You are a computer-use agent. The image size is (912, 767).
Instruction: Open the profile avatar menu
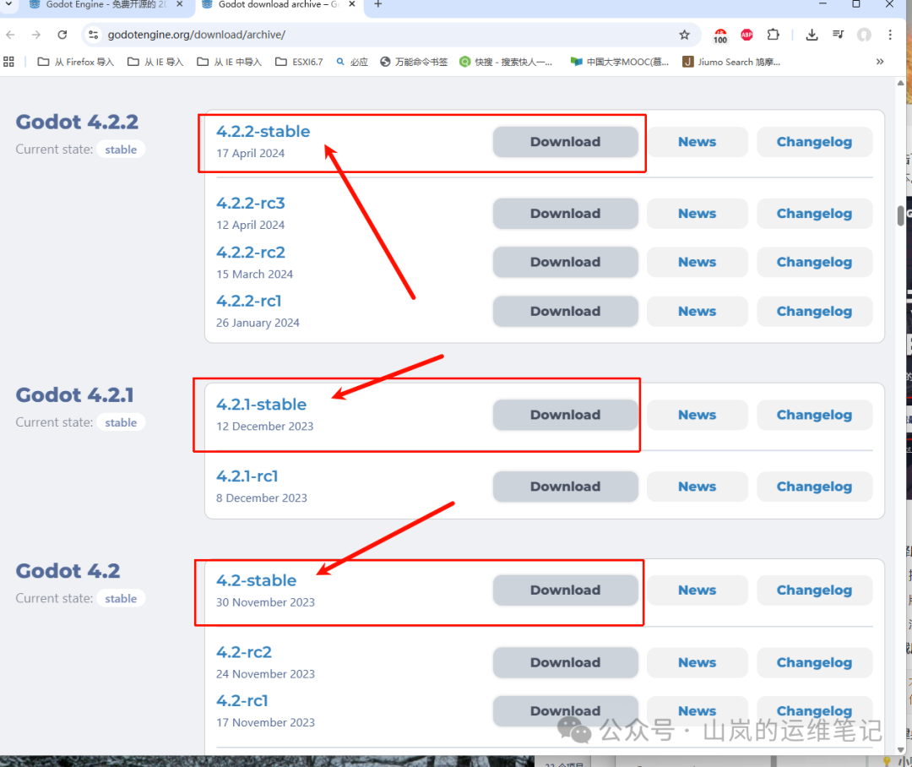pyautogui.click(x=865, y=35)
